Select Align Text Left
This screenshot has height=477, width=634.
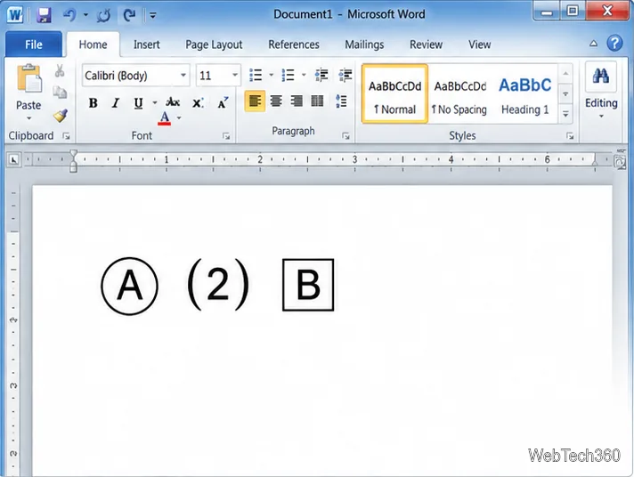256,101
